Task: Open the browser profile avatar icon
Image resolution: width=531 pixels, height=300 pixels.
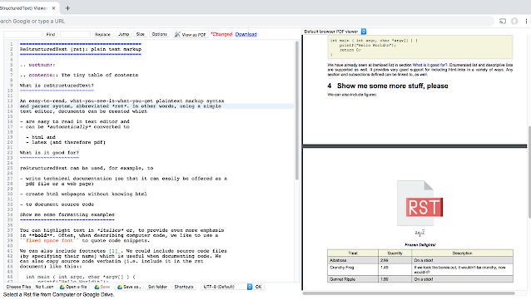Action: pos(514,22)
